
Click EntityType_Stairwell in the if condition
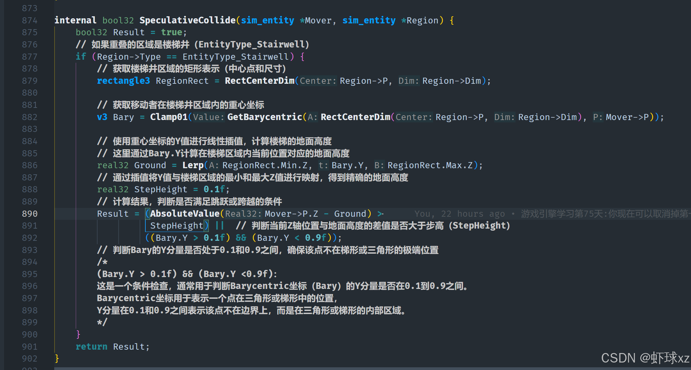click(236, 57)
